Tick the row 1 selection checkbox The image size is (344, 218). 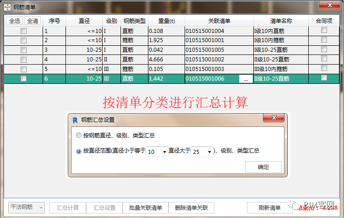(x=23, y=31)
